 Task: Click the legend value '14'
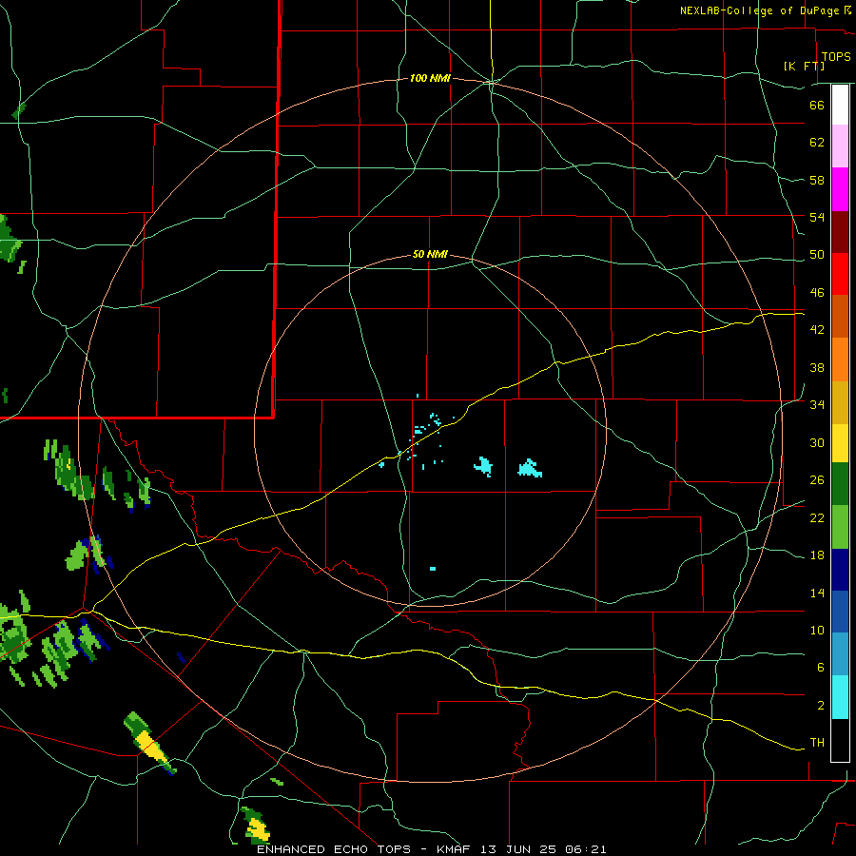[817, 593]
